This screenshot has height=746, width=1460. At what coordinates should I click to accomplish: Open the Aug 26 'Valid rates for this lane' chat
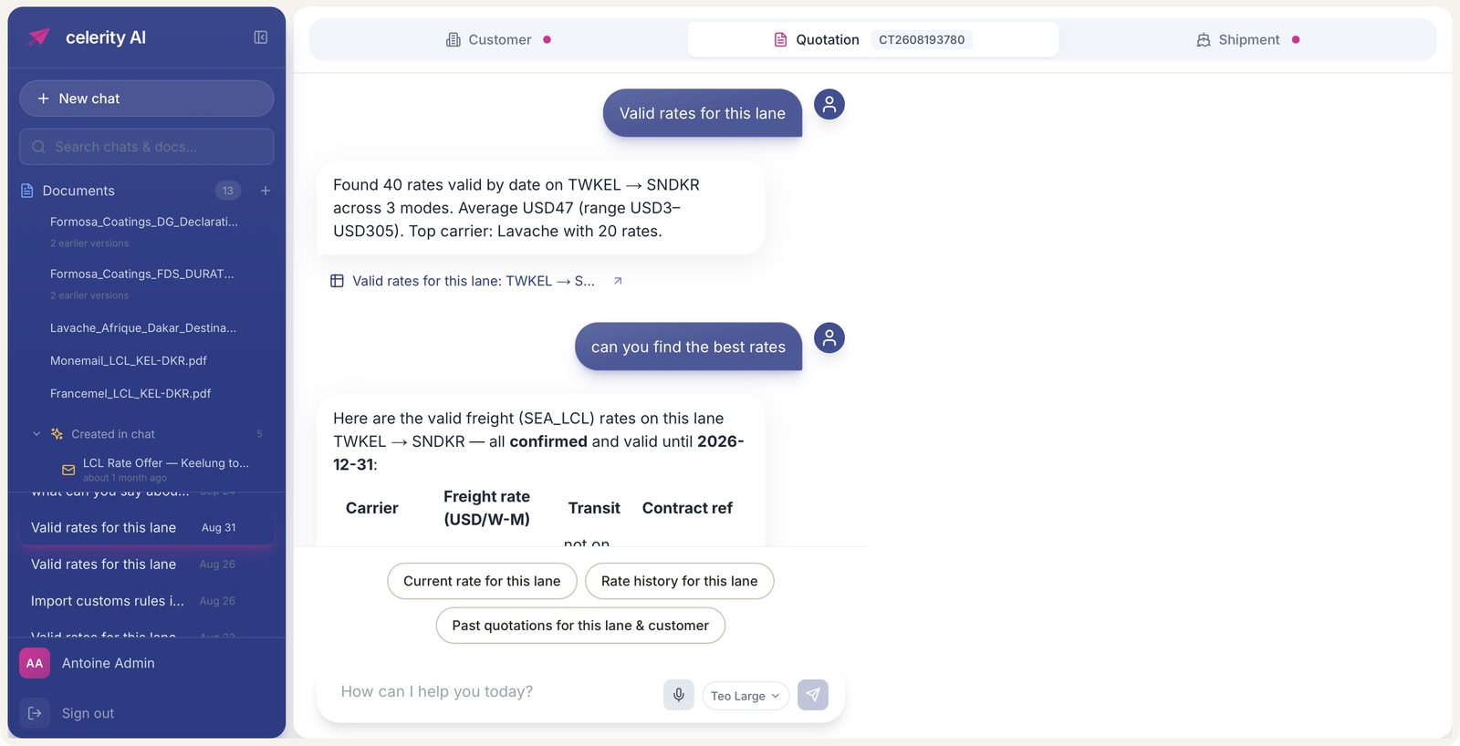[146, 565]
